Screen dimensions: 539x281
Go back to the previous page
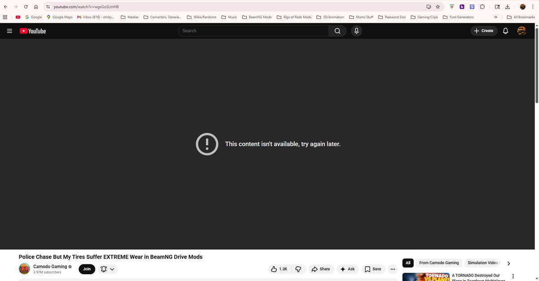click(5, 7)
